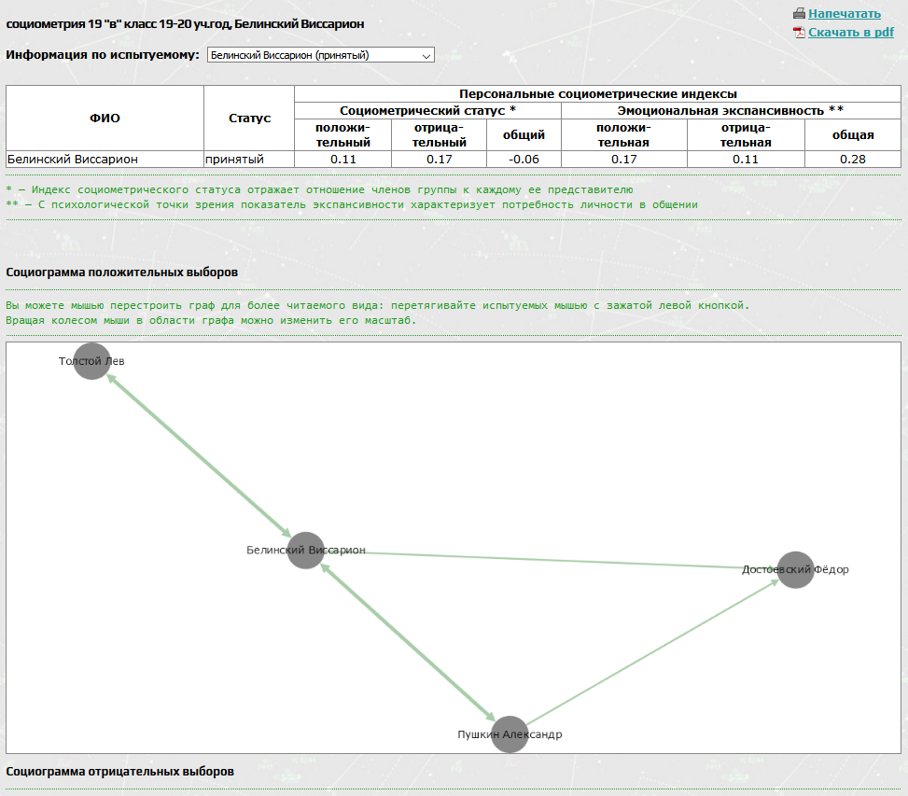Click the «ФИО» column header
908x796 pixels.
[x=105, y=119]
